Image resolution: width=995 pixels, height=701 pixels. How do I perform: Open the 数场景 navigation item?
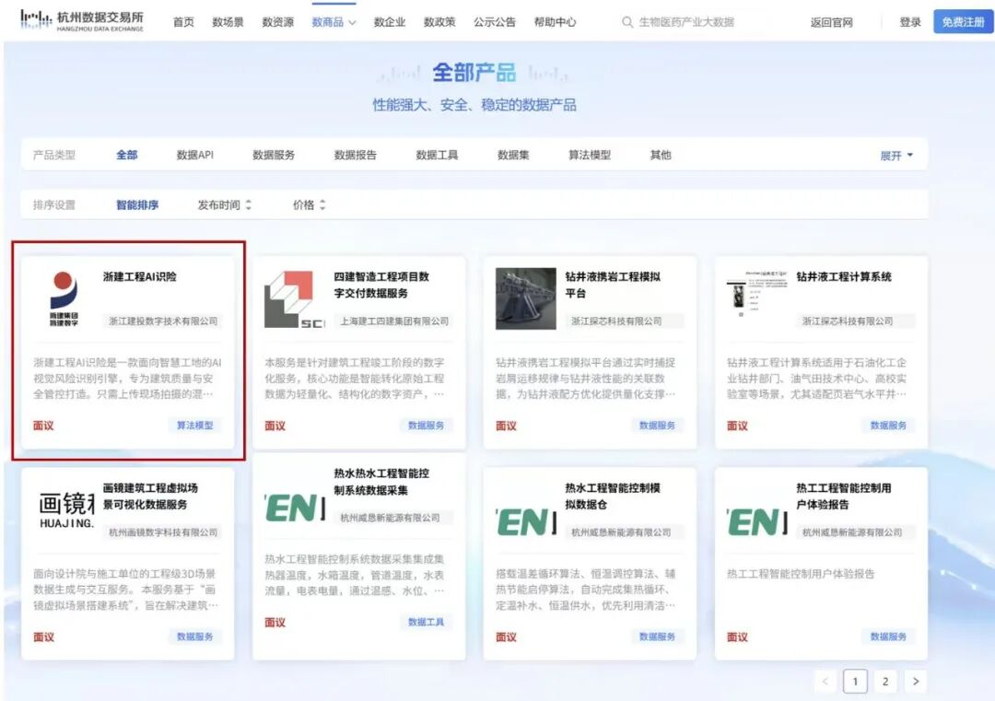pos(228,22)
